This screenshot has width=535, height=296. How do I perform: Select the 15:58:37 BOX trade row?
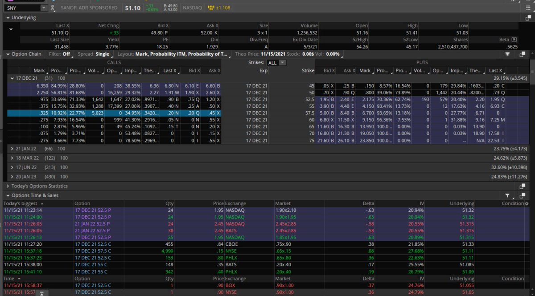point(267,285)
